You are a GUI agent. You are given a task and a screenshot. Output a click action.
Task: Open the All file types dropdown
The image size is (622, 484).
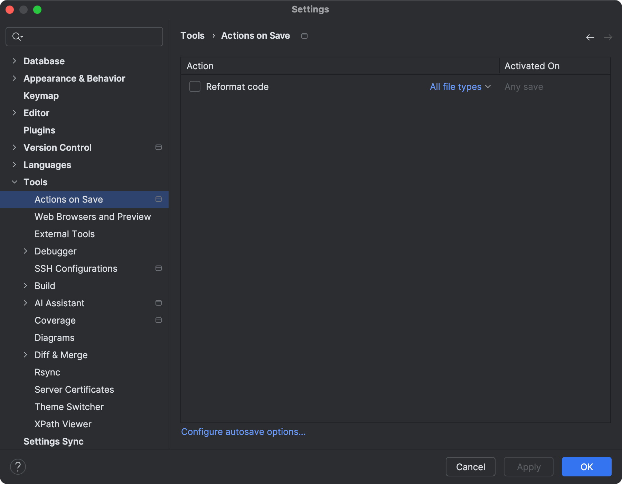click(460, 86)
